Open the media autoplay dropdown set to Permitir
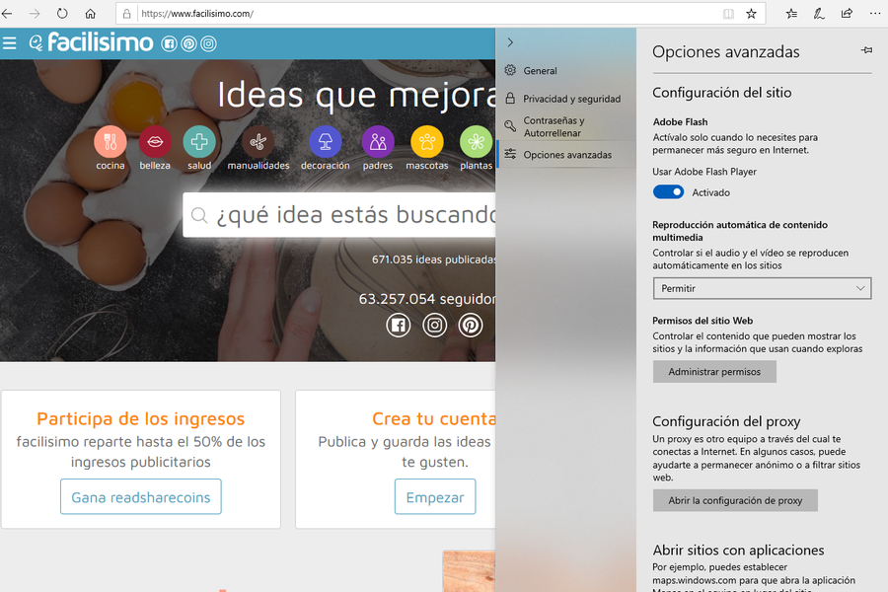Image resolution: width=888 pixels, height=592 pixels. (762, 288)
